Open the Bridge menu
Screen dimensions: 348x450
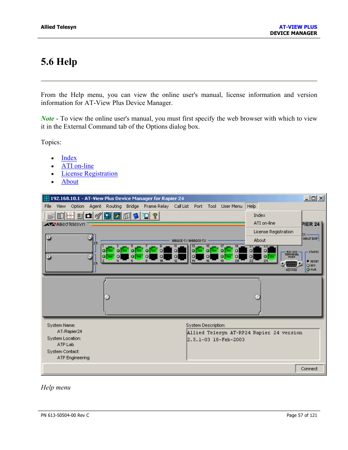coord(132,206)
